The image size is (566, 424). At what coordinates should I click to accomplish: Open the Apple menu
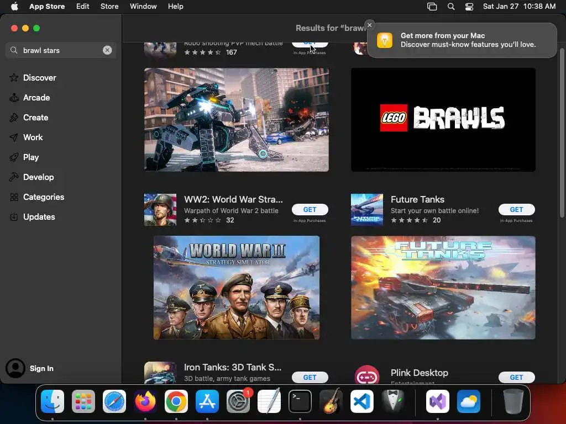[14, 6]
